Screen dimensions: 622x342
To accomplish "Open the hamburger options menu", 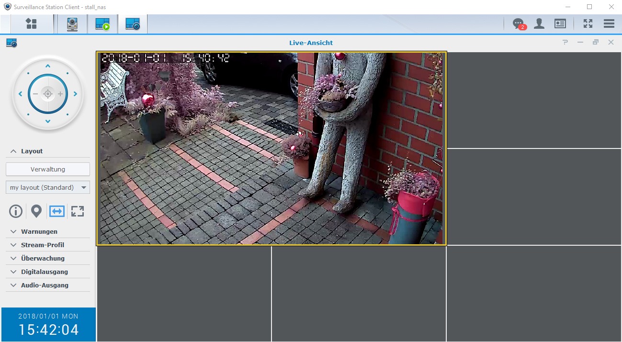I will coord(609,23).
